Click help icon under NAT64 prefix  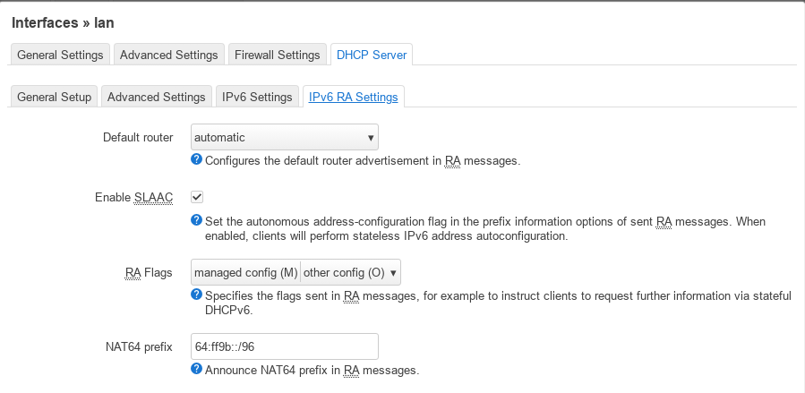pyautogui.click(x=196, y=369)
